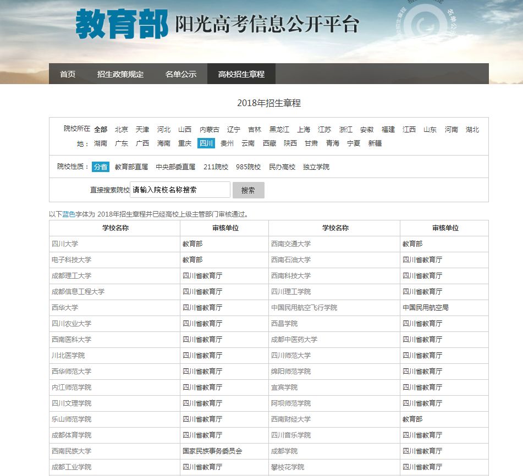Filter schools by 上海
The image size is (523, 476).
coord(304,129)
